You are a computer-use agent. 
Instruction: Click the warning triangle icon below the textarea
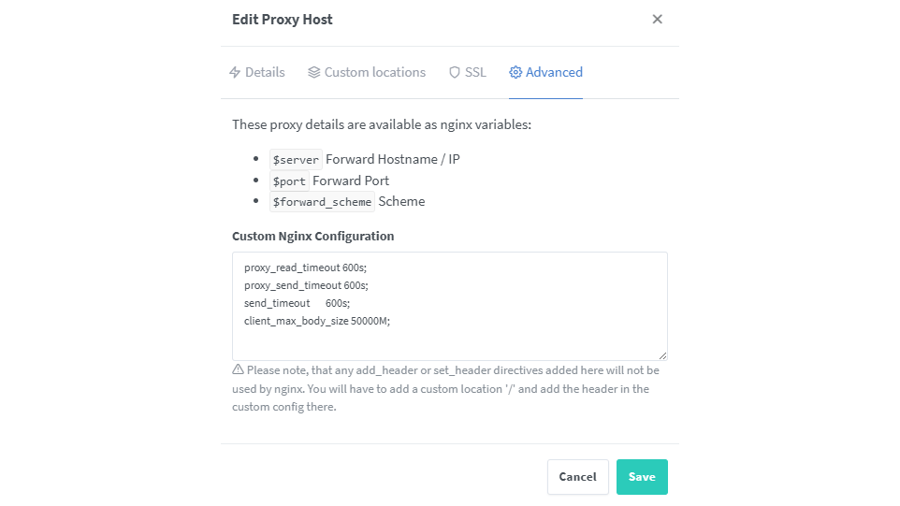238,369
